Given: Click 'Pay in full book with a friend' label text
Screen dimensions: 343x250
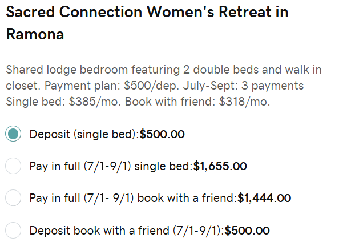Looking at the screenshot, I should [x=133, y=198].
